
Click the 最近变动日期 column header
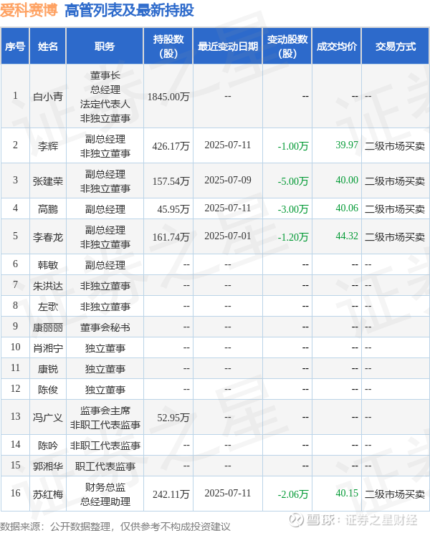[x=228, y=47]
